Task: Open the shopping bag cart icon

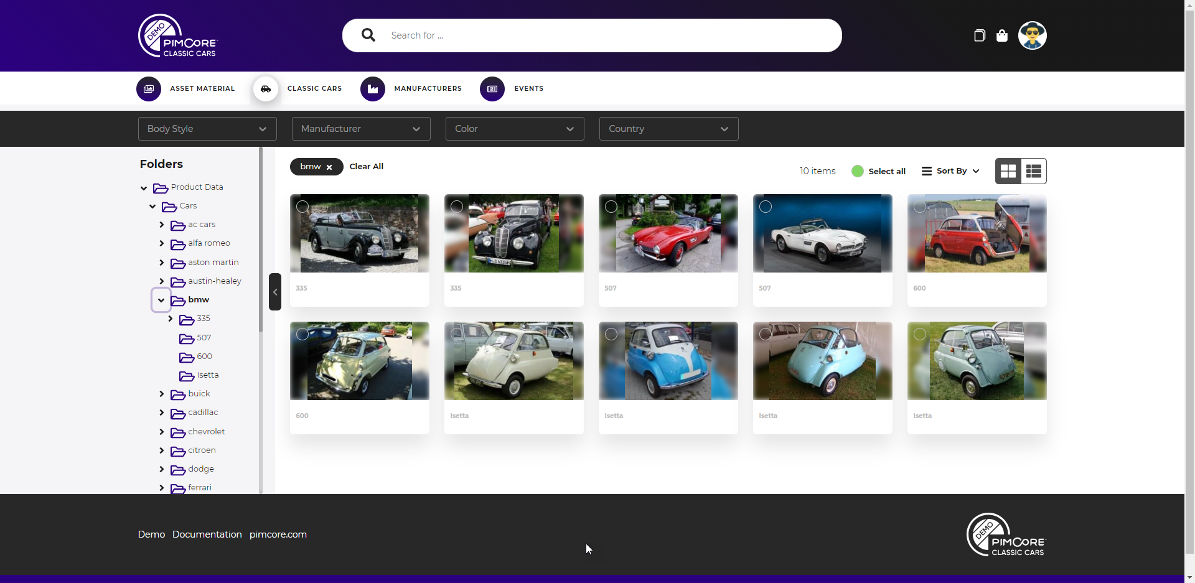Action: click(1002, 35)
